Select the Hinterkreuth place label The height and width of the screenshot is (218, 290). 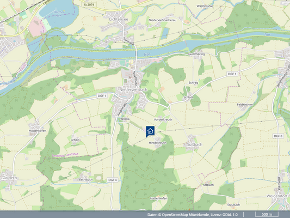tap(157, 143)
